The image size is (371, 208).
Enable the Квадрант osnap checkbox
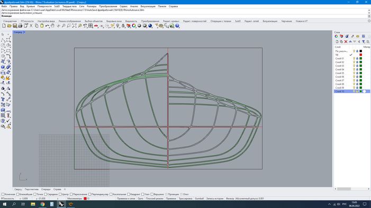click(x=129, y=194)
